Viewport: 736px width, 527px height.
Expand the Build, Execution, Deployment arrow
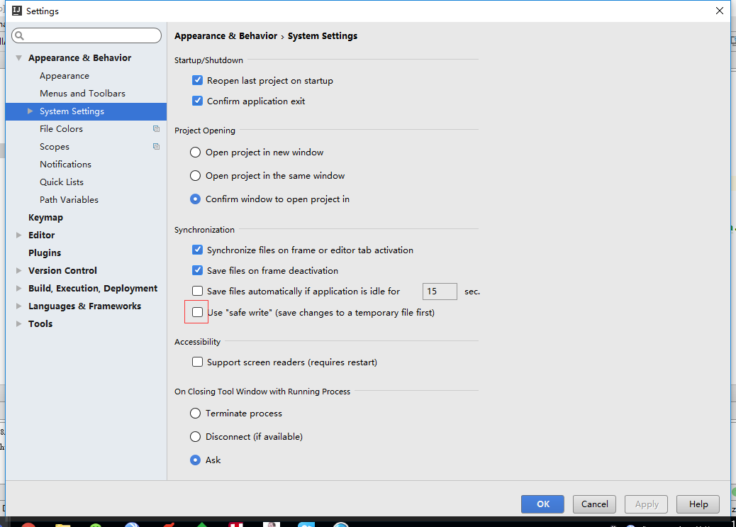click(19, 289)
